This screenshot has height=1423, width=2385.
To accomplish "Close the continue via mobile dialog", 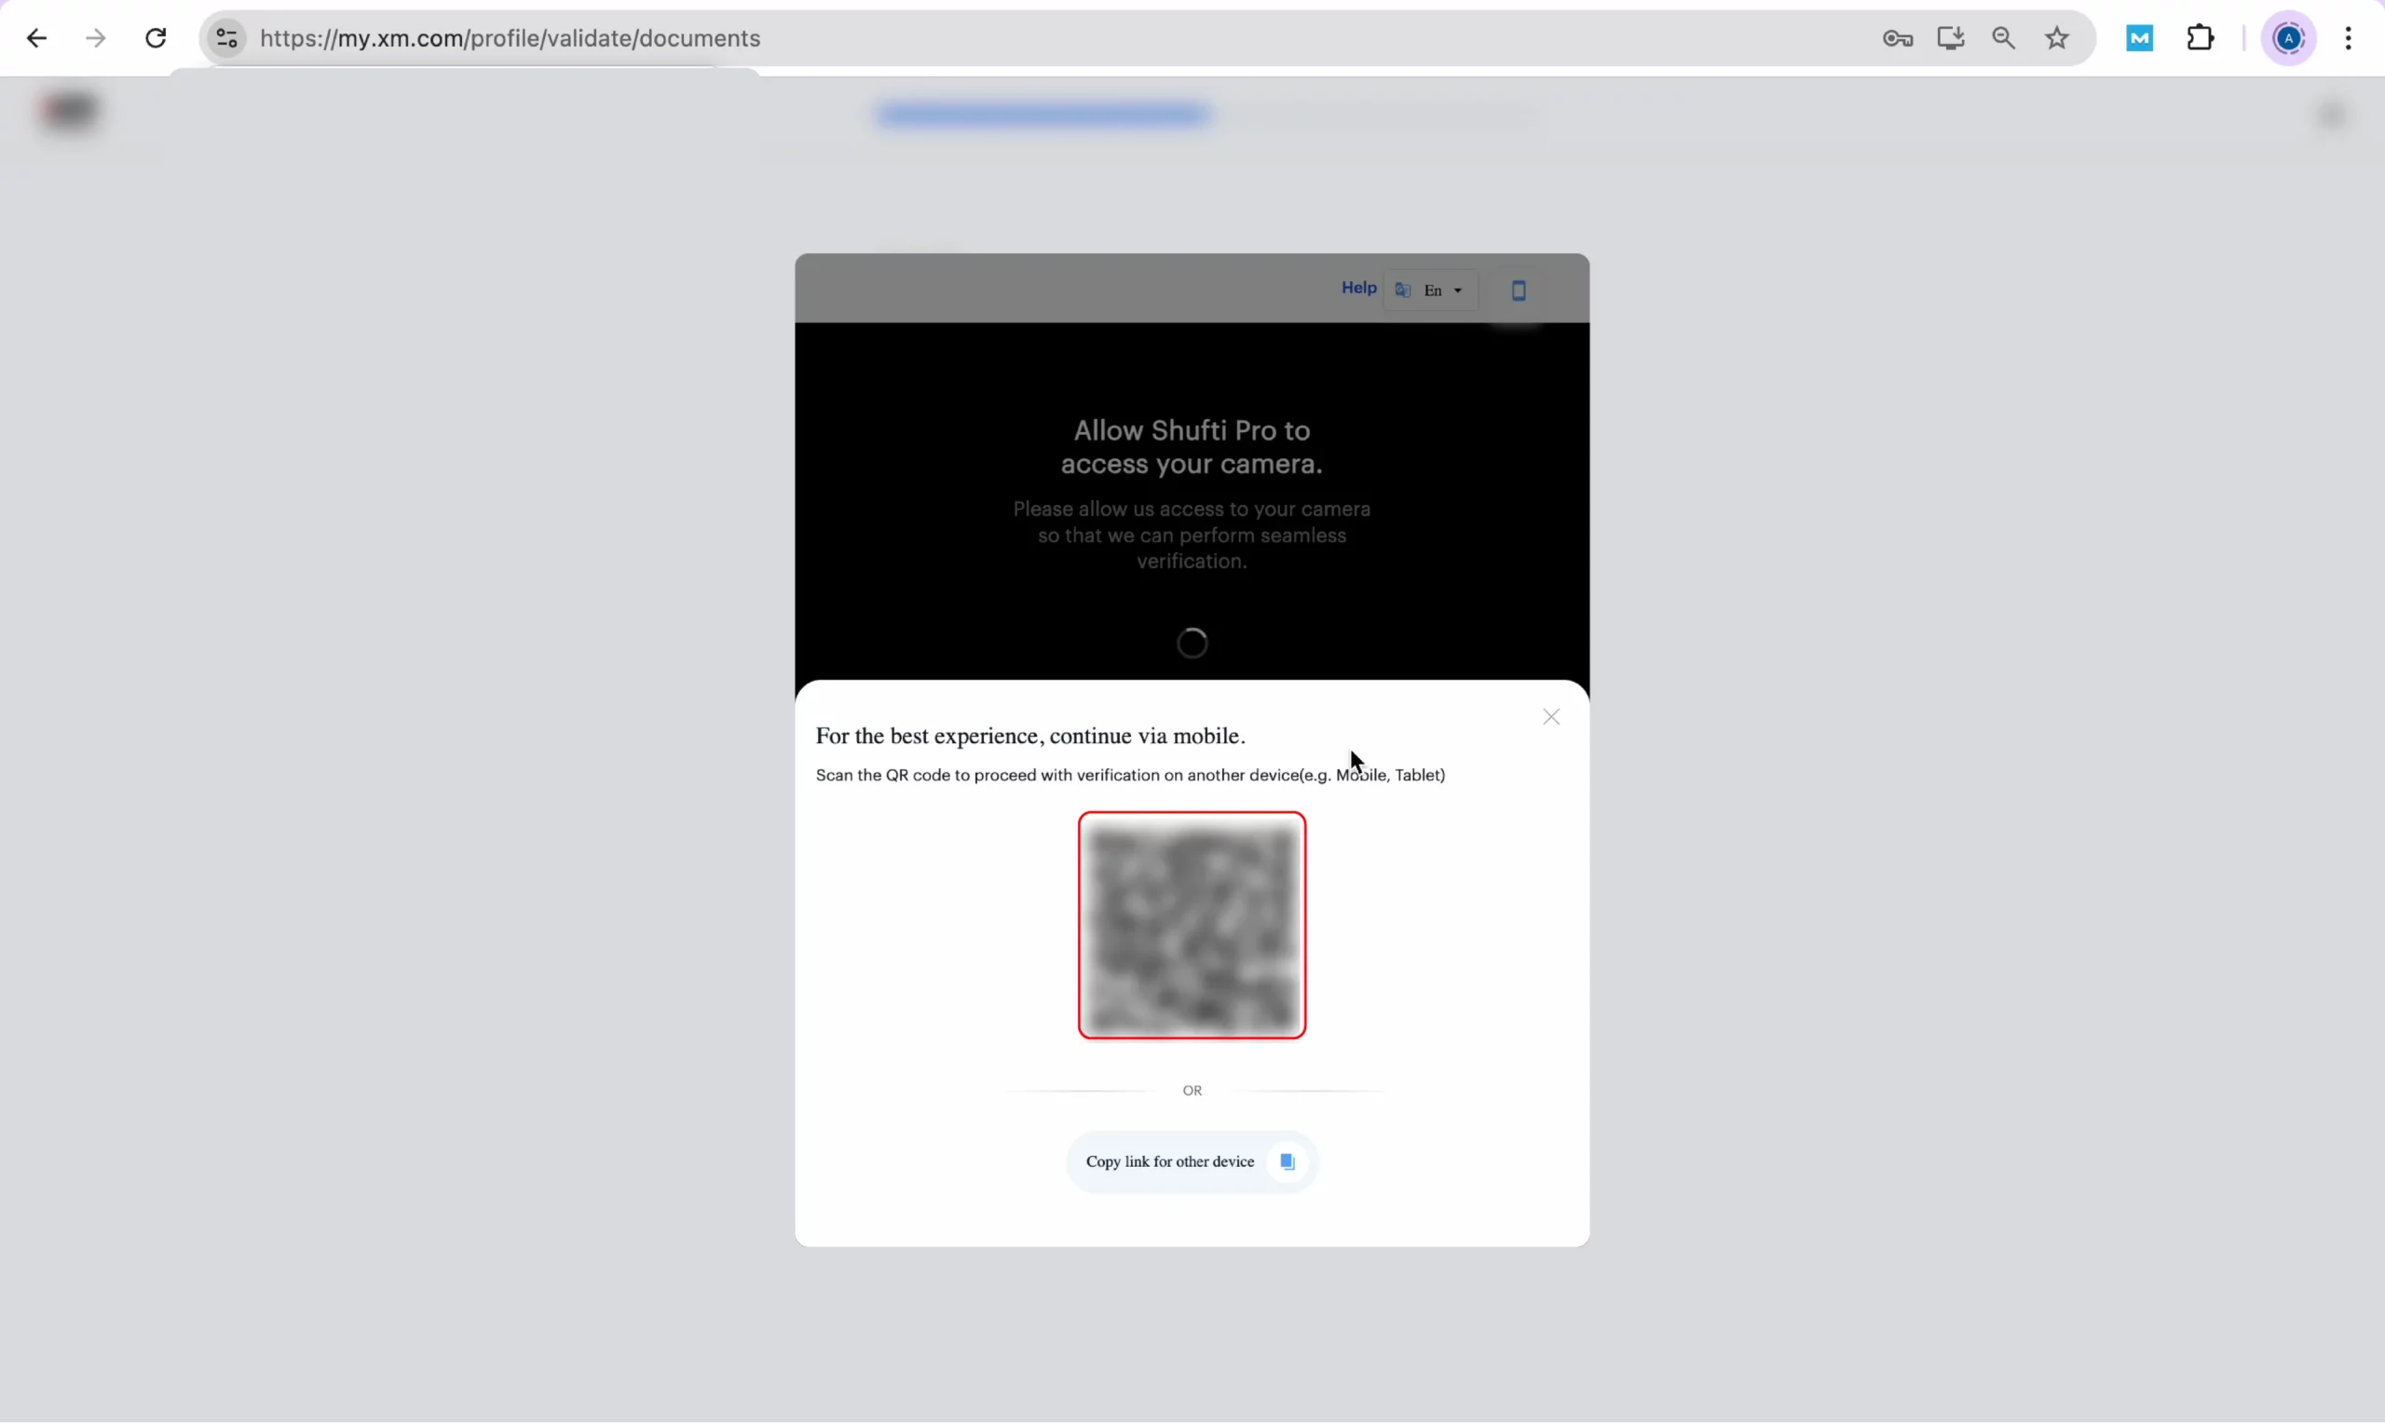I will pos(1549,716).
